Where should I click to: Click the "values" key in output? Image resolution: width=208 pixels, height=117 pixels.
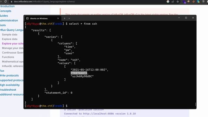[x=64, y=63]
